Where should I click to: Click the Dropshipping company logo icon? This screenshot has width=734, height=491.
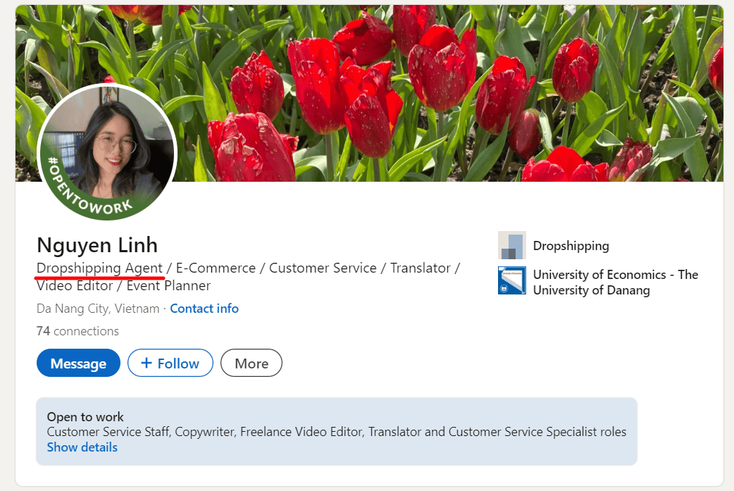[x=511, y=245]
